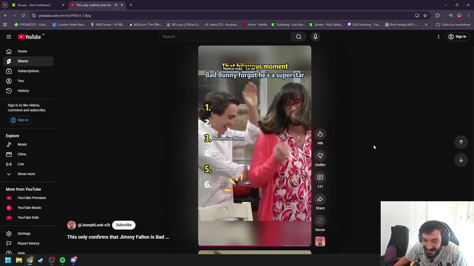474x266 pixels.
Task: Open YouTube Music link
Action: [28, 208]
